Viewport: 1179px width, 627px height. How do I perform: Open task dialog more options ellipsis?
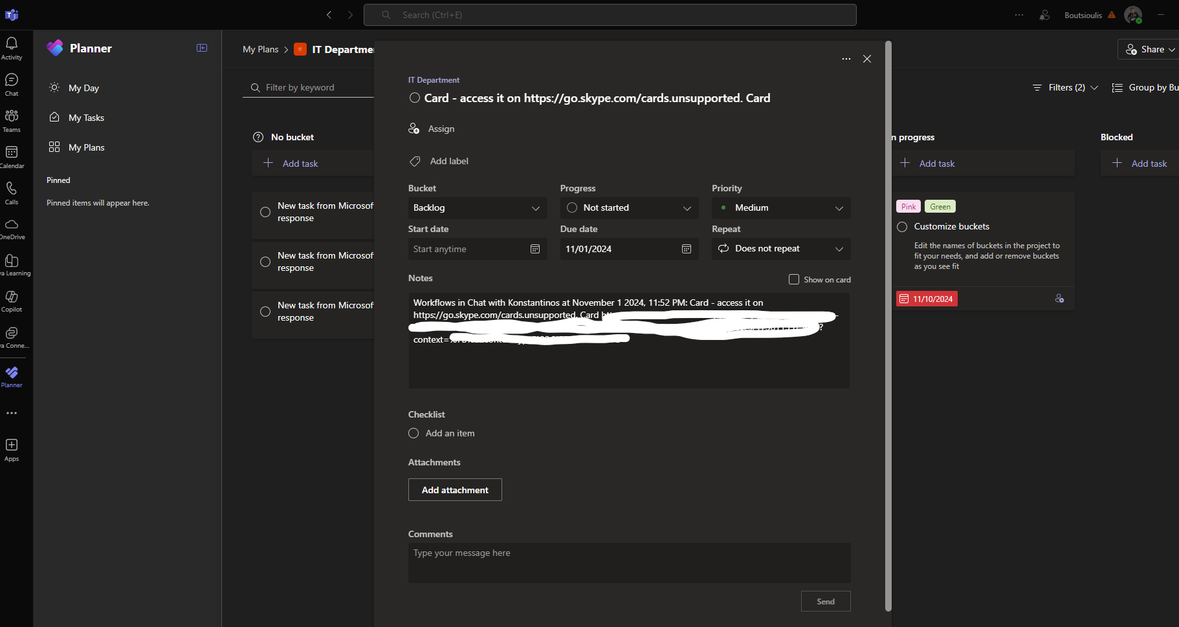click(846, 59)
